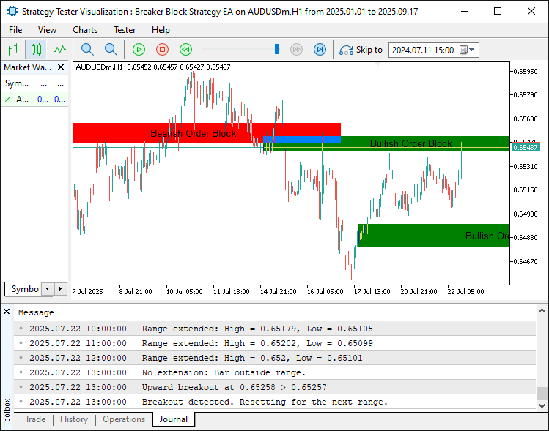Stop the strategy tester visualization
This screenshot has height=431, width=549.
click(x=162, y=50)
